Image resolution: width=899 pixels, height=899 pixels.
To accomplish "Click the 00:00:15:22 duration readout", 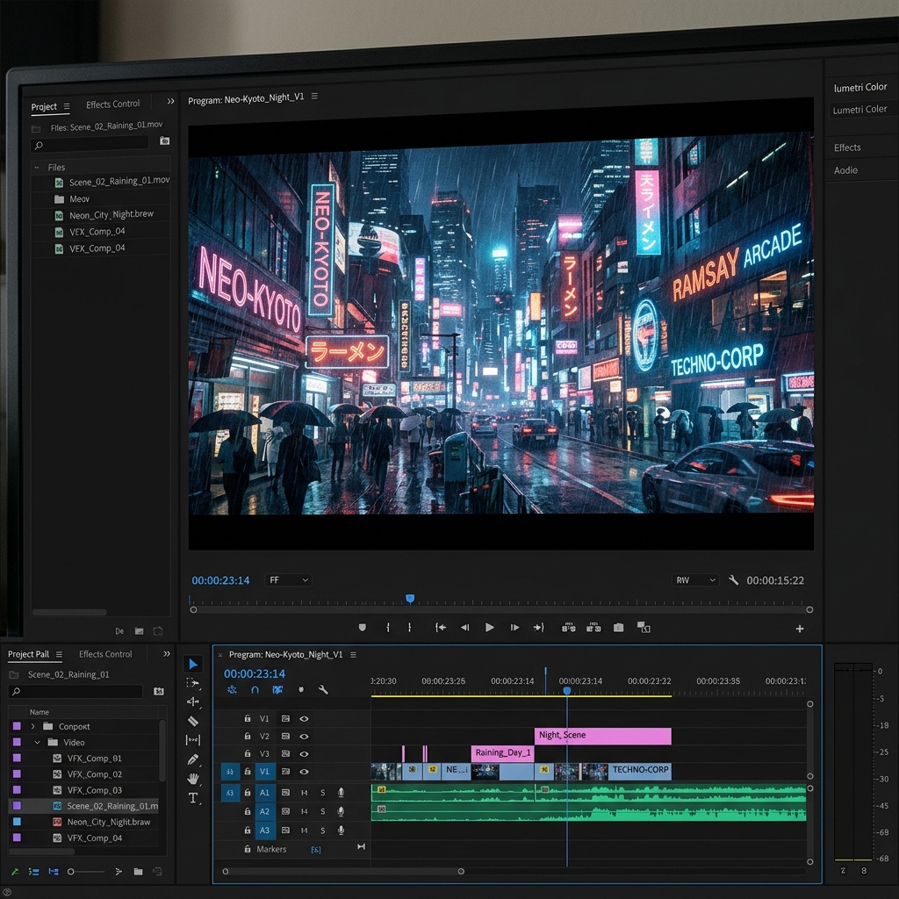I will click(775, 581).
